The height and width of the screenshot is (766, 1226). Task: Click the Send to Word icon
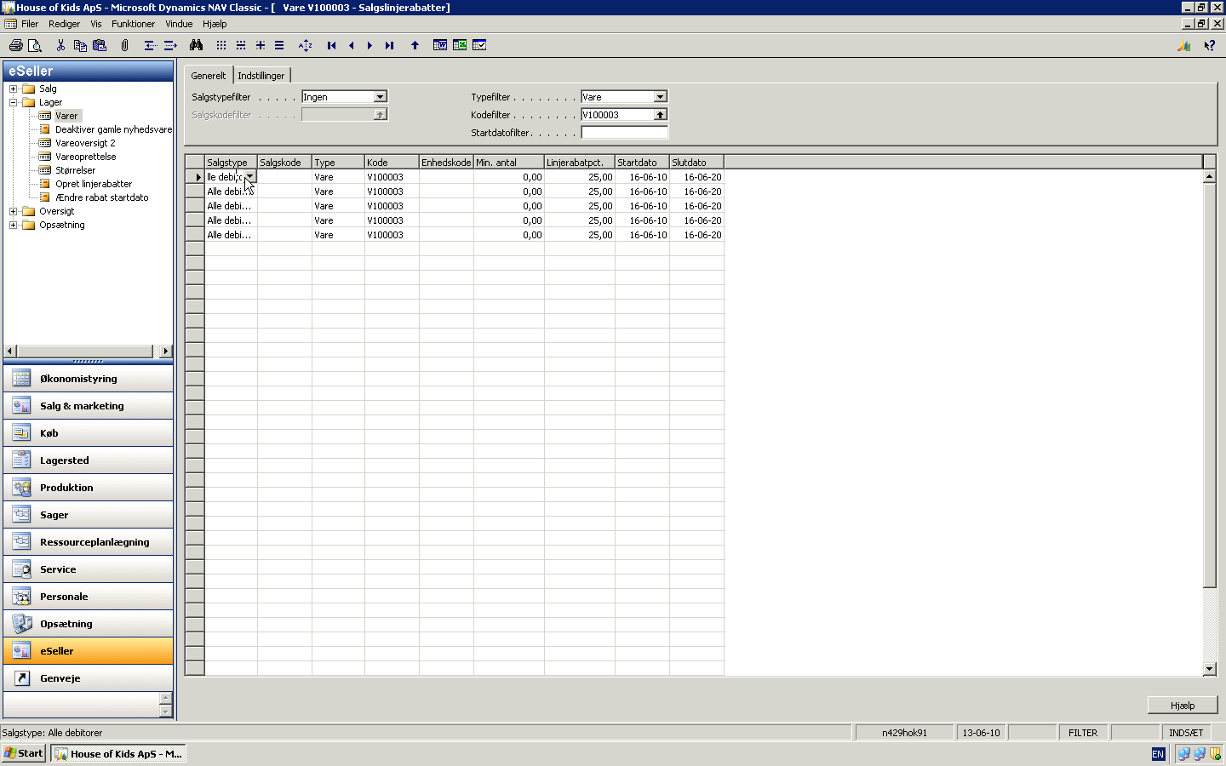click(x=440, y=45)
